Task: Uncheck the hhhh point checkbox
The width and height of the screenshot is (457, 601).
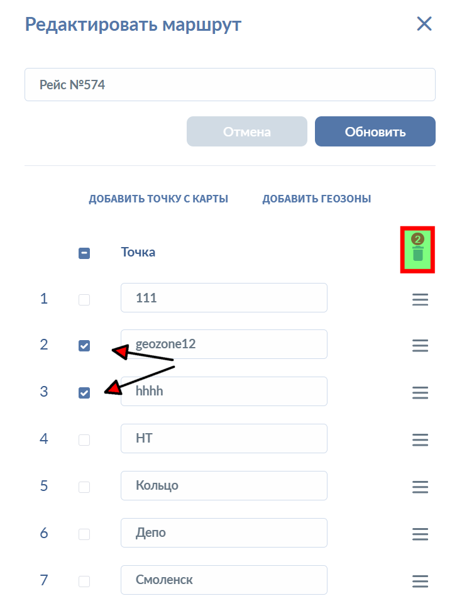Action: click(x=84, y=393)
